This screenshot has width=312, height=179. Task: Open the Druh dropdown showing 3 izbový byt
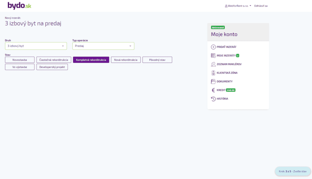click(36, 46)
